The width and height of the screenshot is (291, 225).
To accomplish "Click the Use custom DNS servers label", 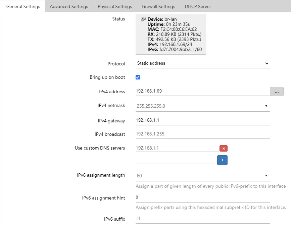I will pyautogui.click(x=100, y=148).
